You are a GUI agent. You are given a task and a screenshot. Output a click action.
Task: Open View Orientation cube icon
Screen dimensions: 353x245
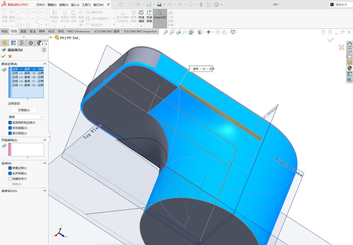coord(191,32)
